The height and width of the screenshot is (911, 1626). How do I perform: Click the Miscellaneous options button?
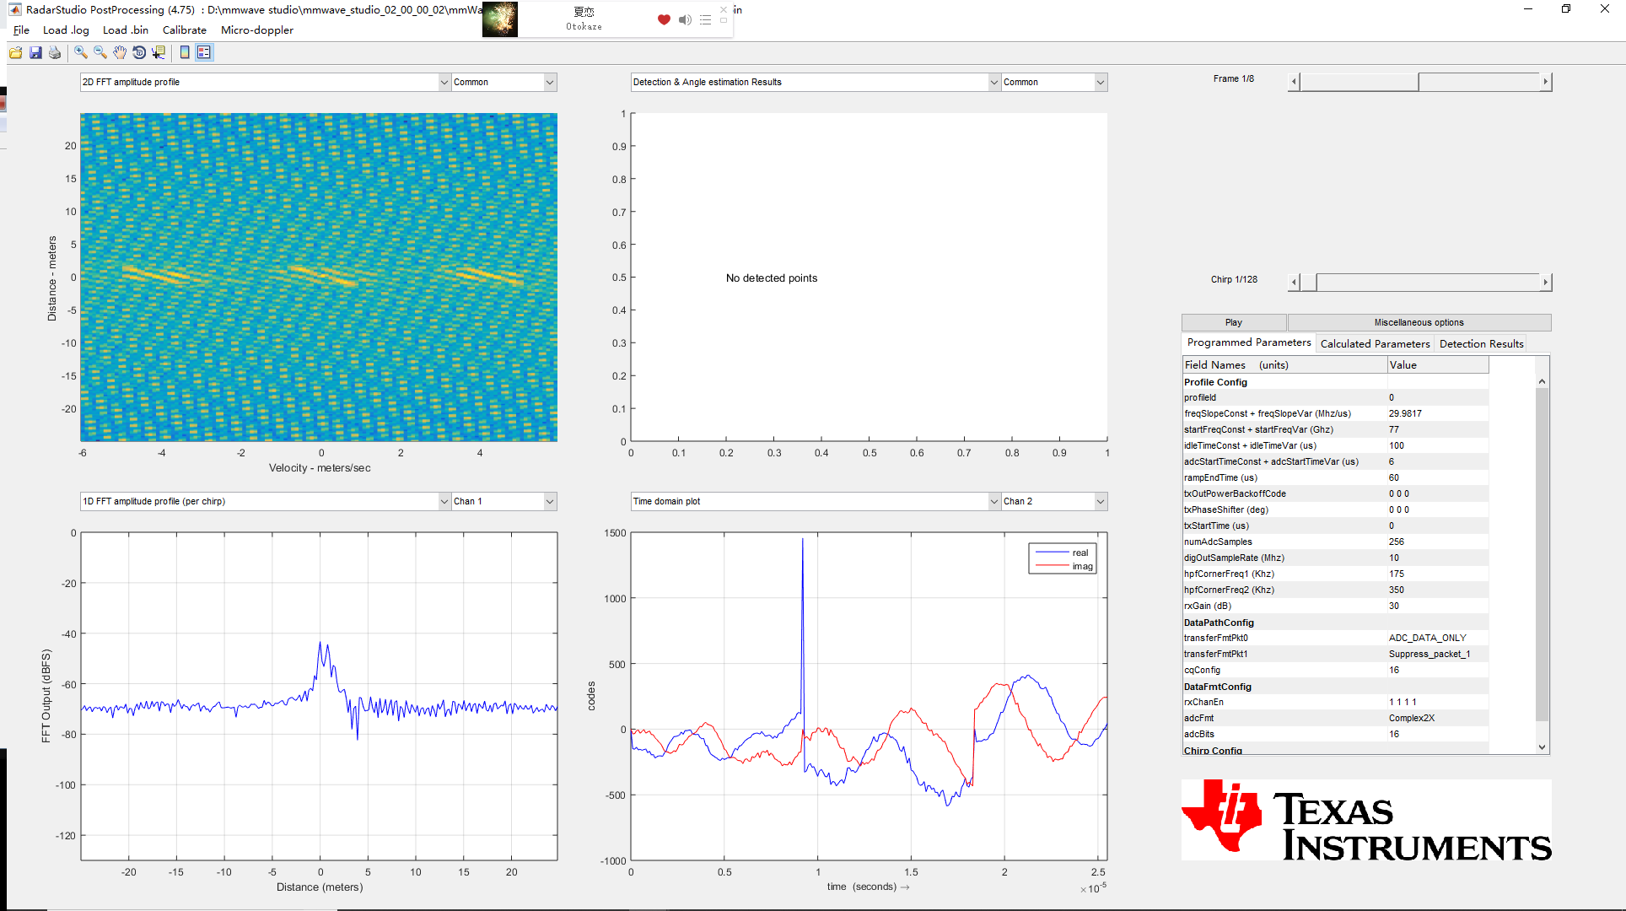(x=1419, y=322)
